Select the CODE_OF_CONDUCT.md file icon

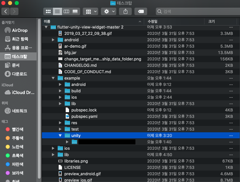pos(60,72)
